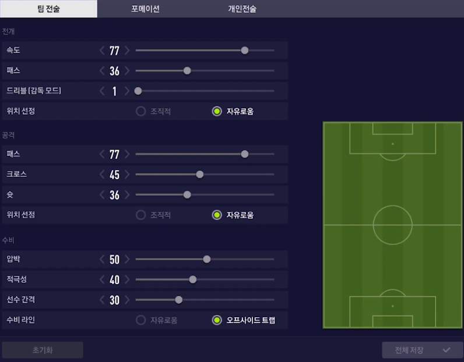Open the 개인전술 tab
Viewport: 464px width, 362px height.
[x=242, y=9]
